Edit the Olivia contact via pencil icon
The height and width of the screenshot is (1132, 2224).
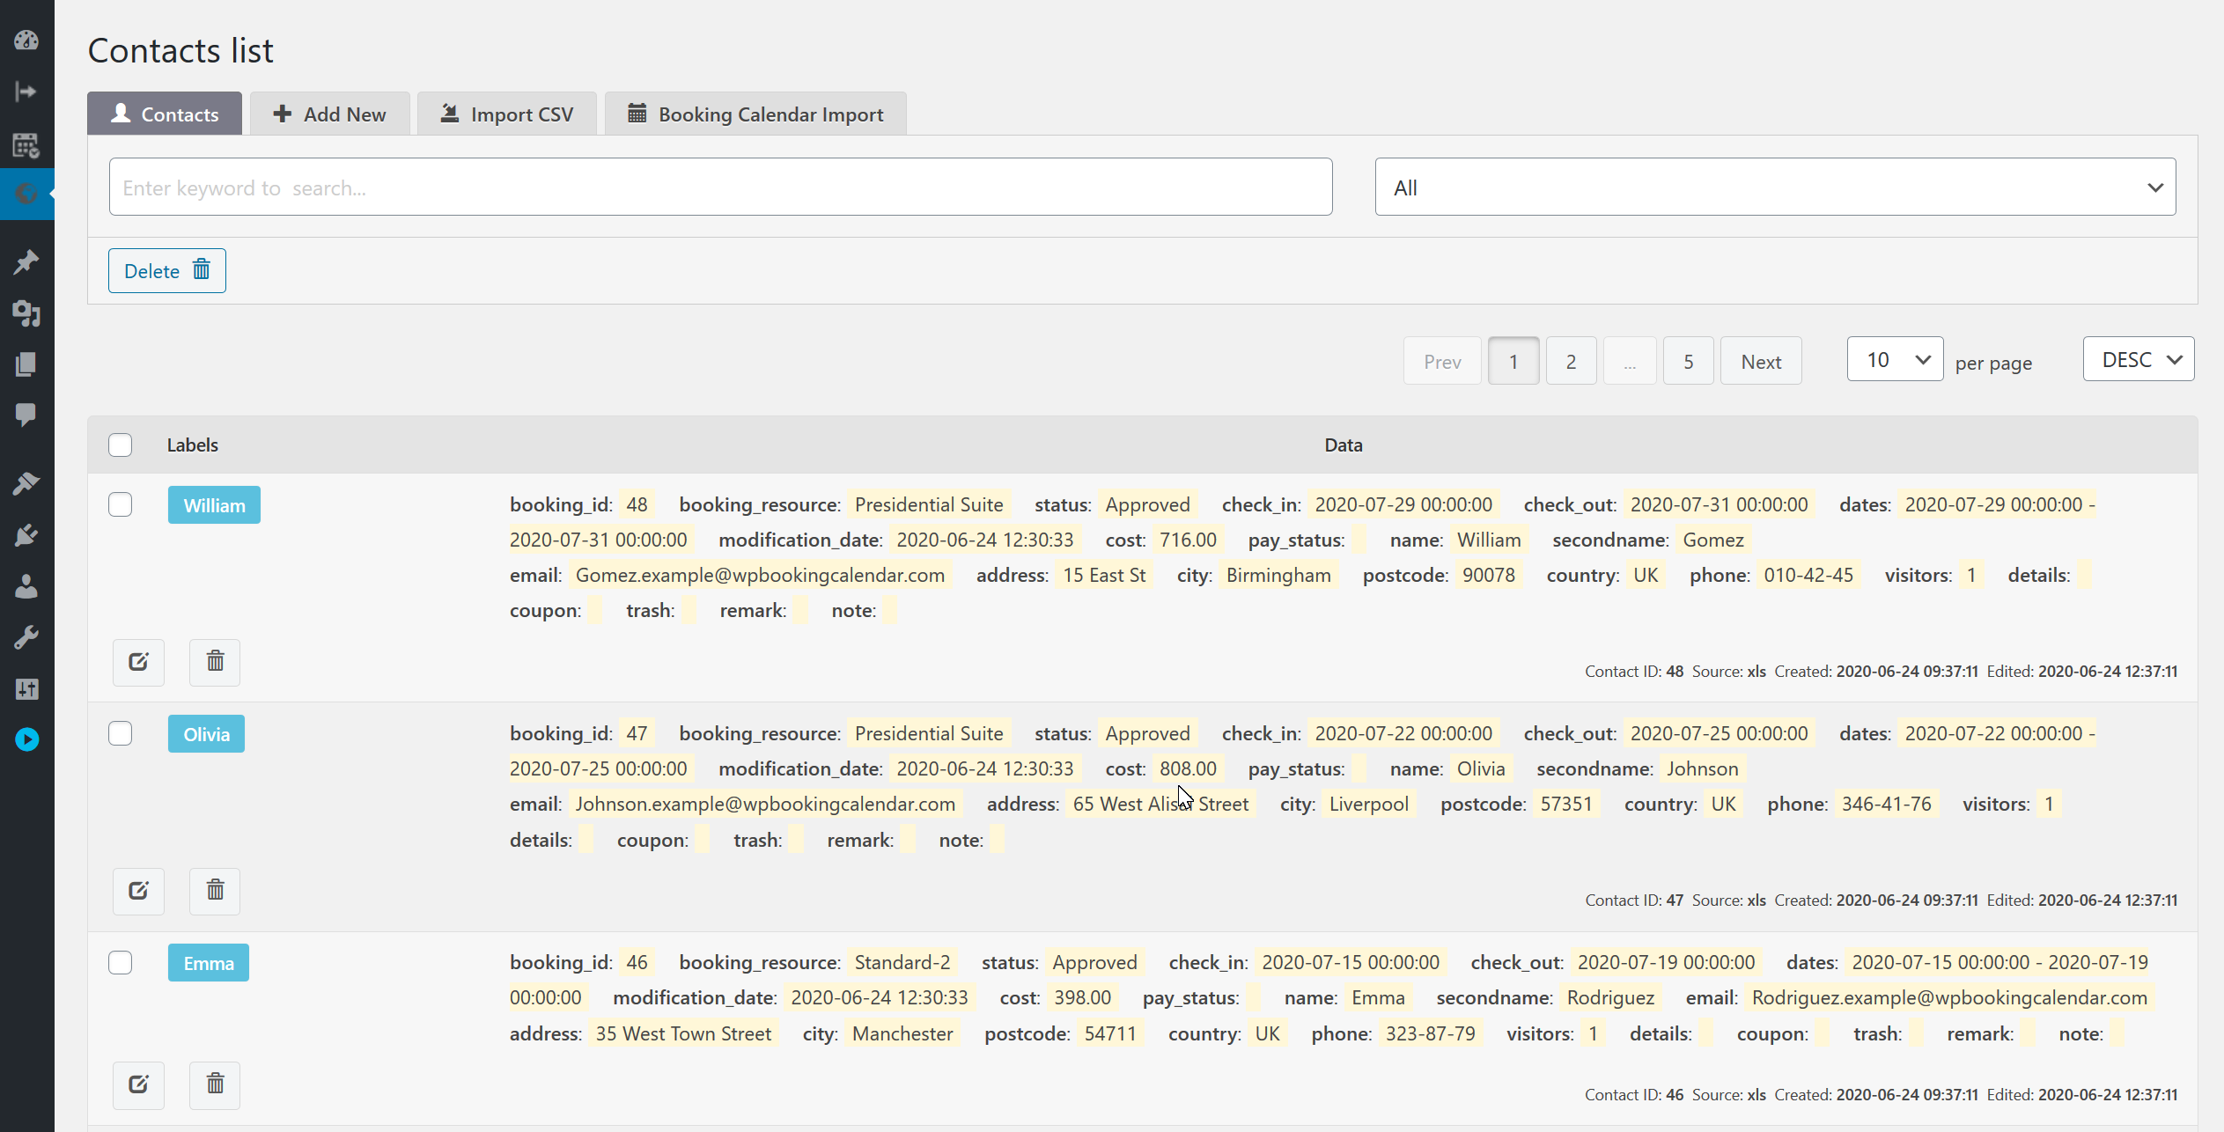pyautogui.click(x=138, y=891)
